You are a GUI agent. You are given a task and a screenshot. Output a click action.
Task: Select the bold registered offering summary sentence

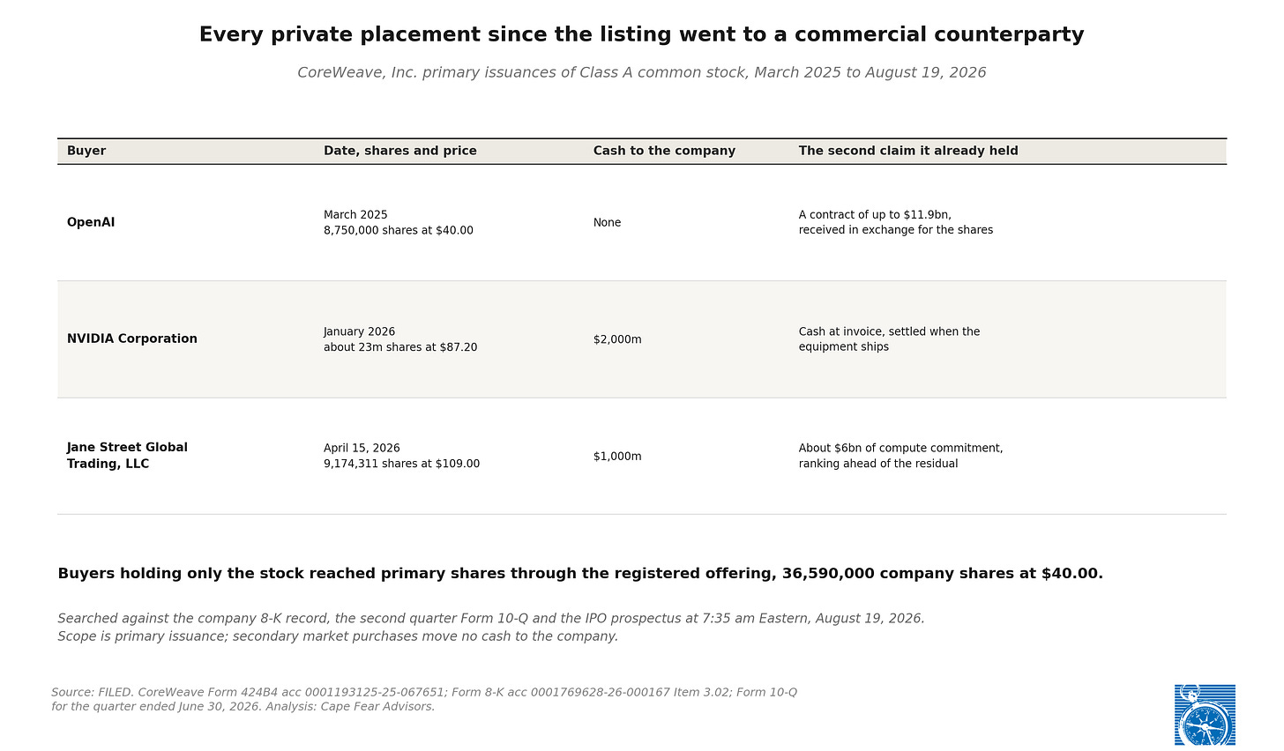coord(580,574)
